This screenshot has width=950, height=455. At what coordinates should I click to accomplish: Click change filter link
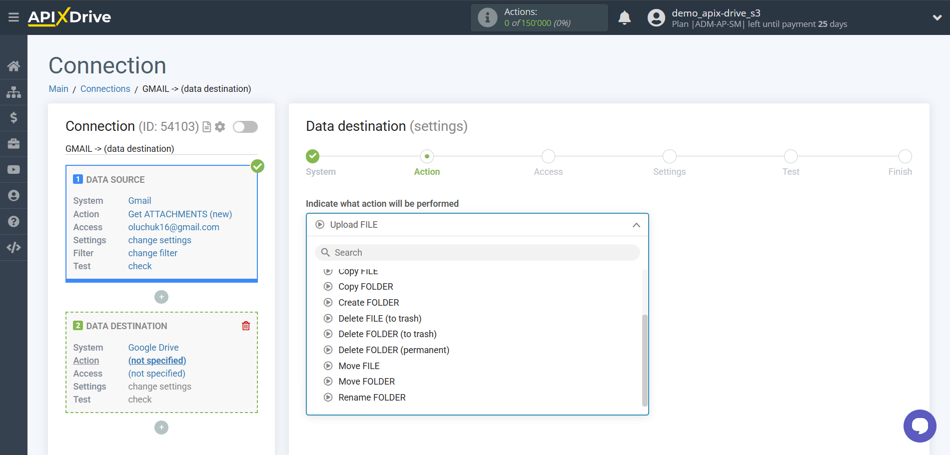[153, 253]
